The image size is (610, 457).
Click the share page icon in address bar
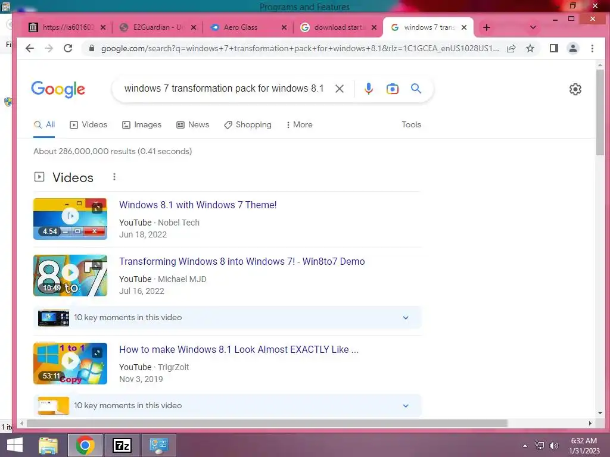click(511, 48)
